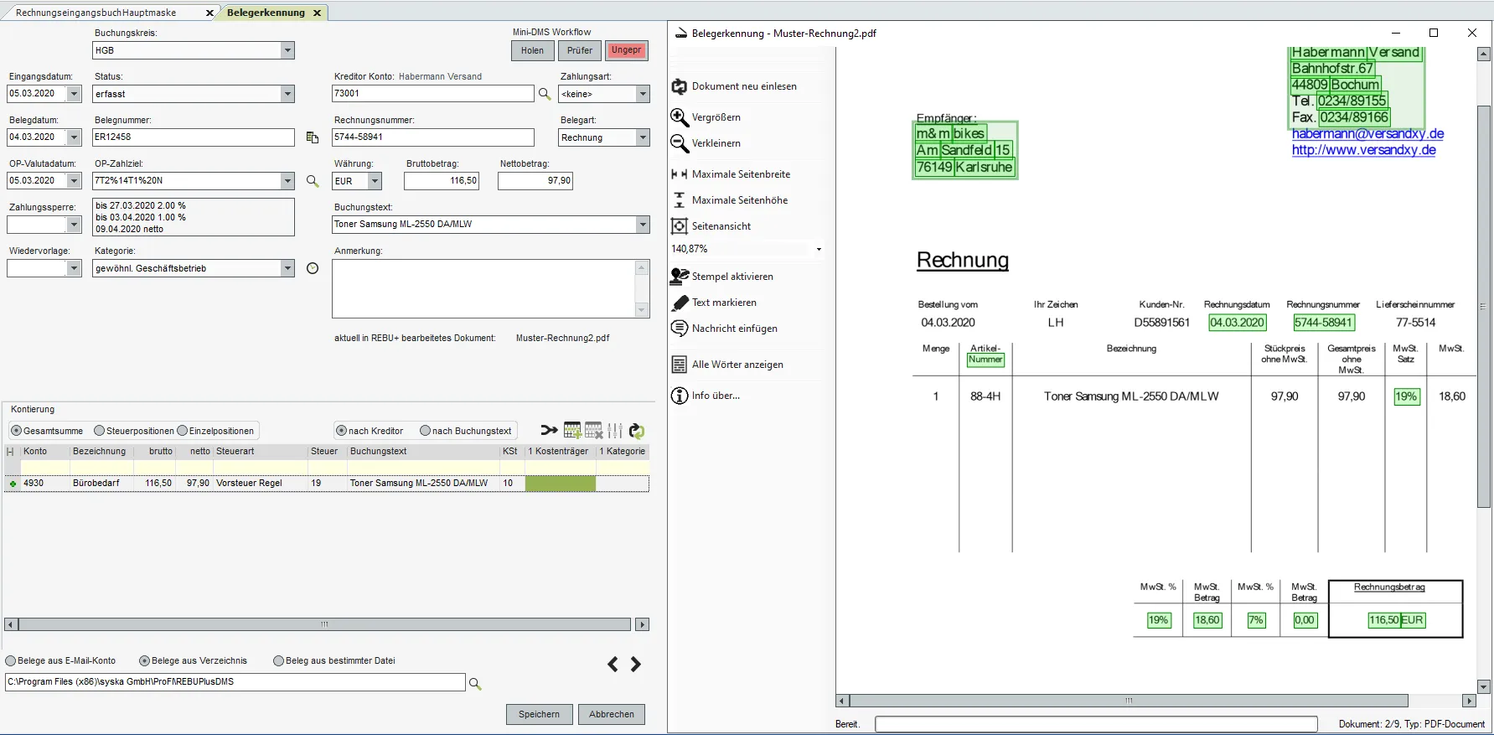Open the Wiedervorlage date dropdown
The width and height of the screenshot is (1494, 735).
coord(74,268)
